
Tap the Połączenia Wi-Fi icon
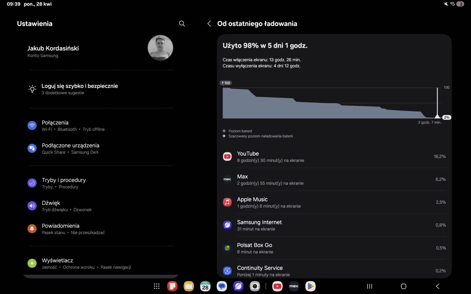(x=32, y=126)
